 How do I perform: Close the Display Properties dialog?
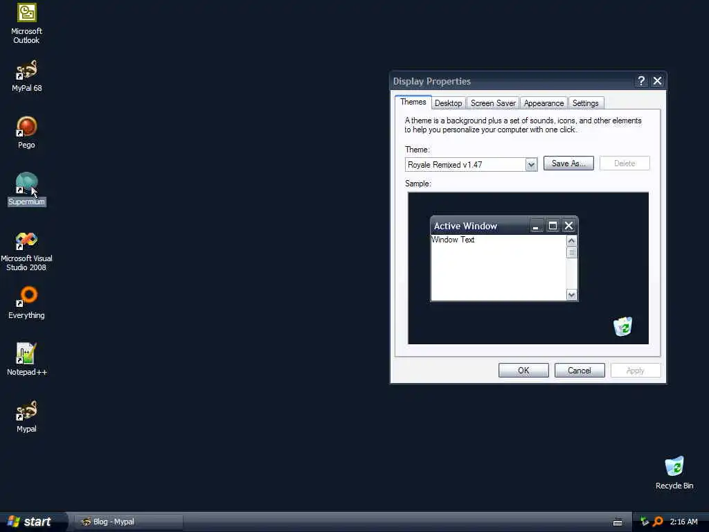coord(658,81)
